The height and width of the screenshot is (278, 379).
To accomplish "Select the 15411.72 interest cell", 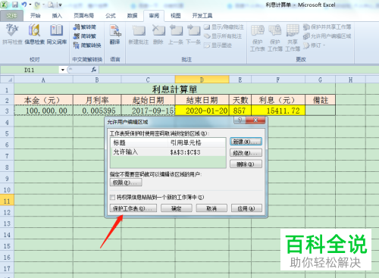I will pos(278,111).
